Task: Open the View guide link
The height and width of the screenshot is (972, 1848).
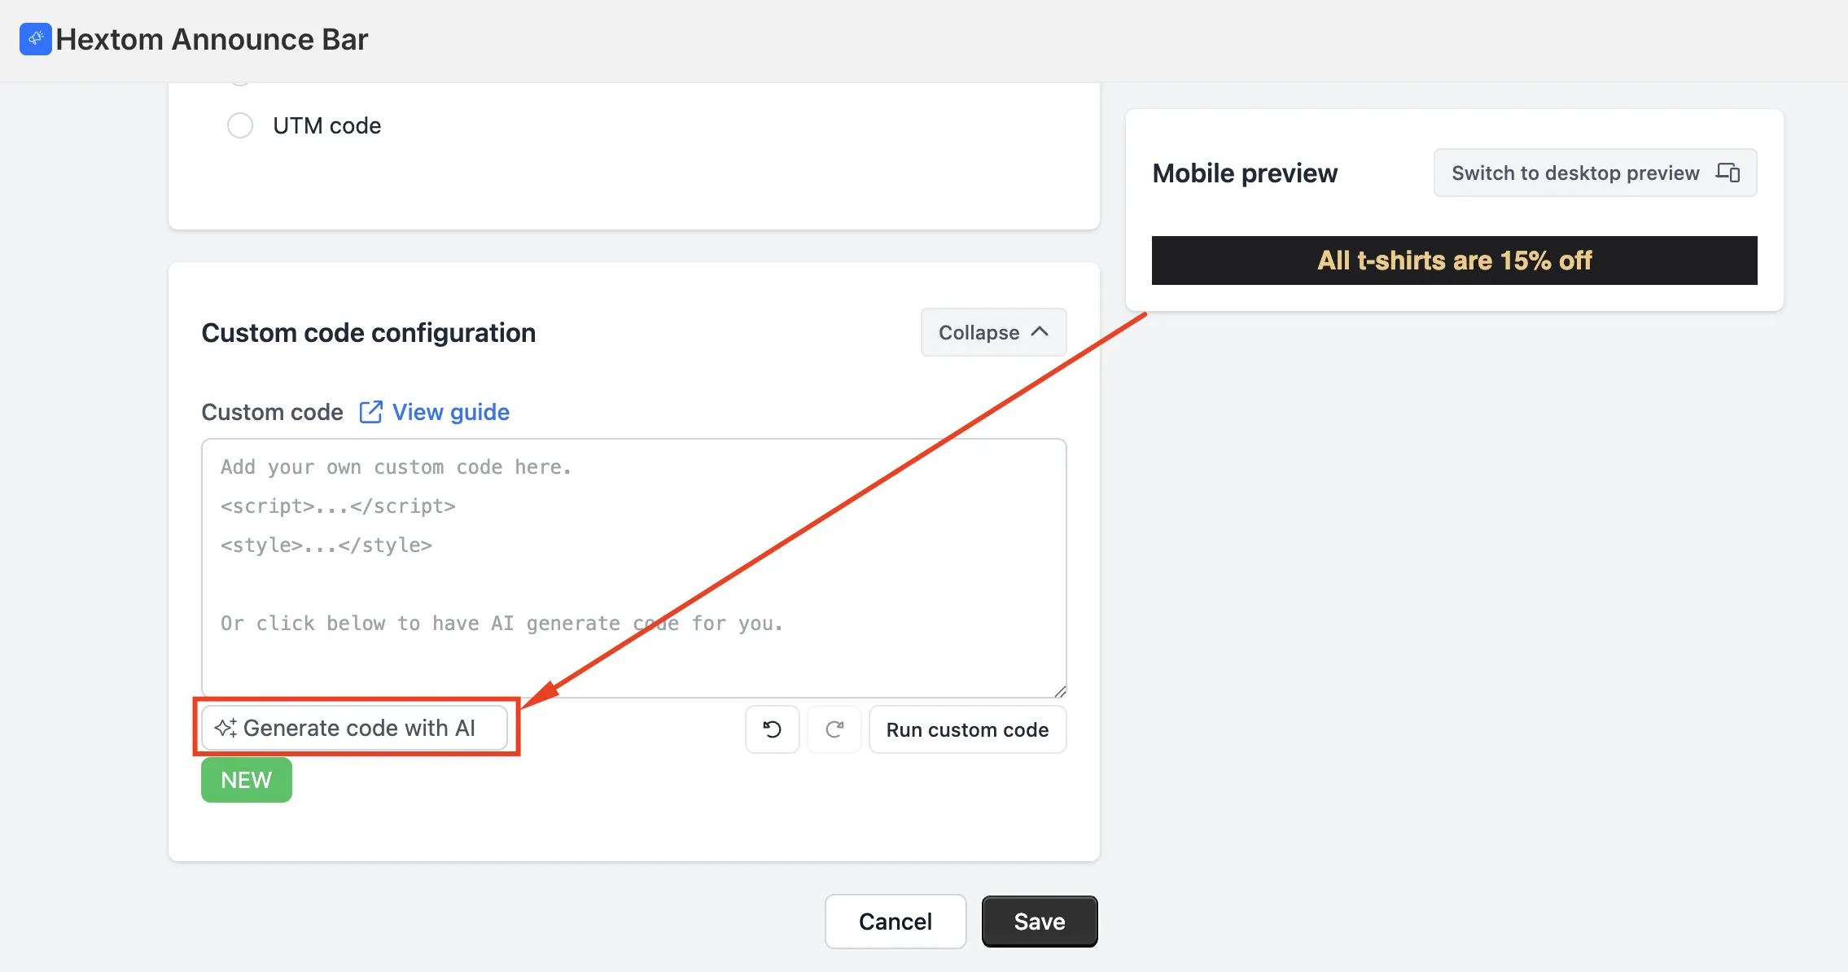Action: 450,412
